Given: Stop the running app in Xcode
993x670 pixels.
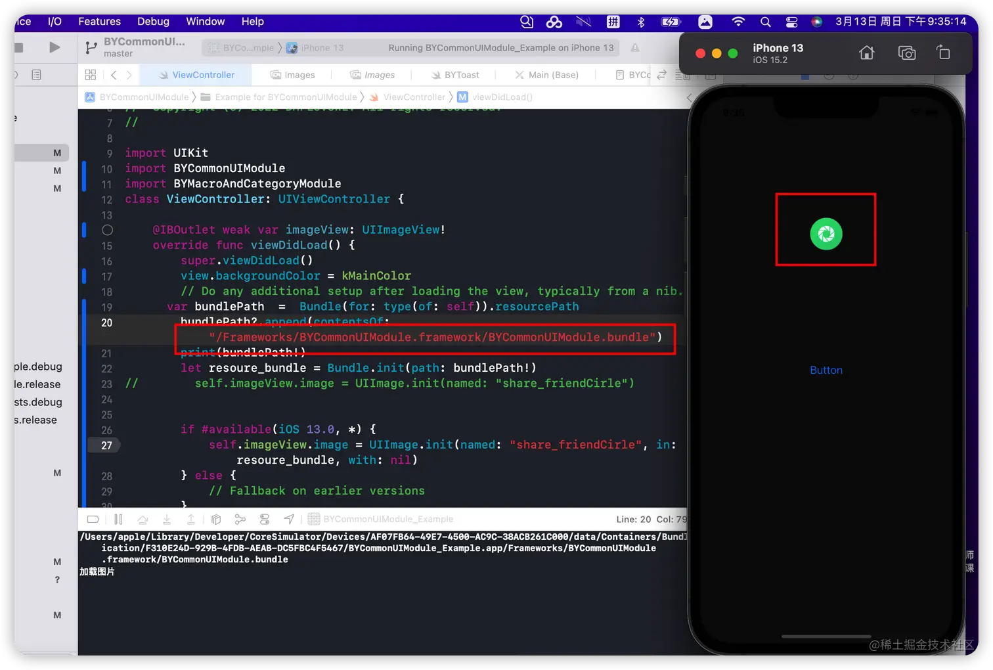Looking at the screenshot, I should [19, 47].
